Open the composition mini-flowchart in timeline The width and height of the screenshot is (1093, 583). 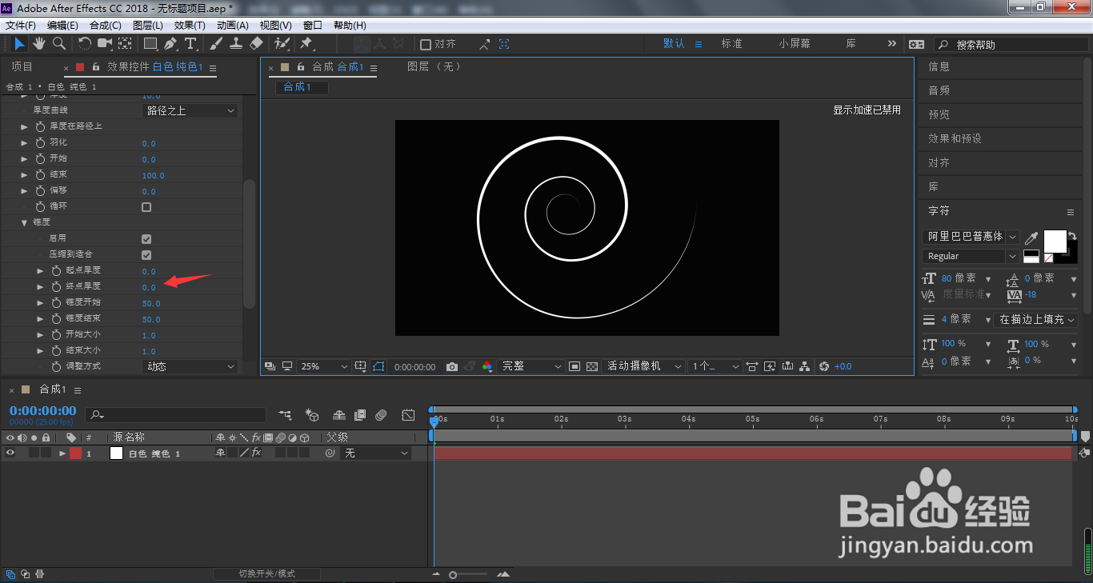[x=286, y=415]
